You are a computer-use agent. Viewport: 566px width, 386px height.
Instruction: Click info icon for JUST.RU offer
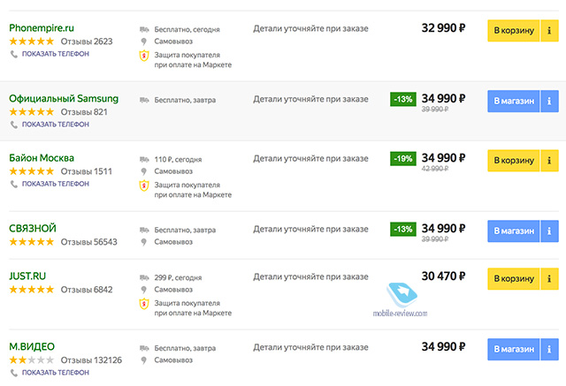(549, 279)
